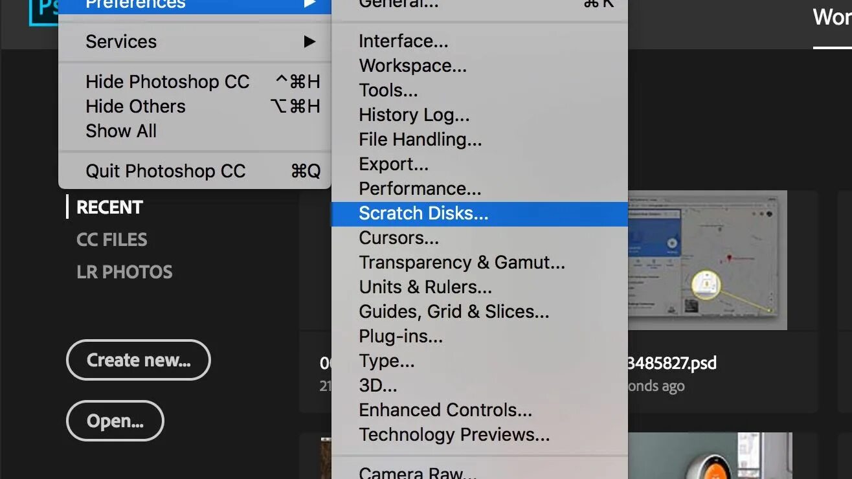Open 3D preferences
The image size is (852, 479).
coord(480,386)
